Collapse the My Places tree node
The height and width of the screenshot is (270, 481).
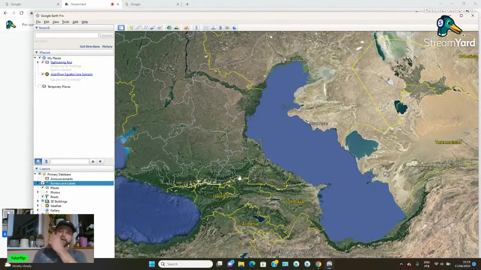[35, 58]
